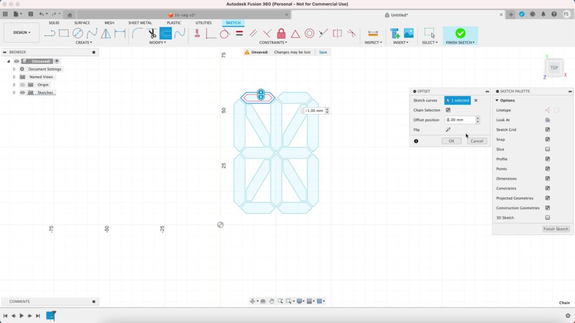
Task: Open the Utilities tab
Action: pos(203,23)
